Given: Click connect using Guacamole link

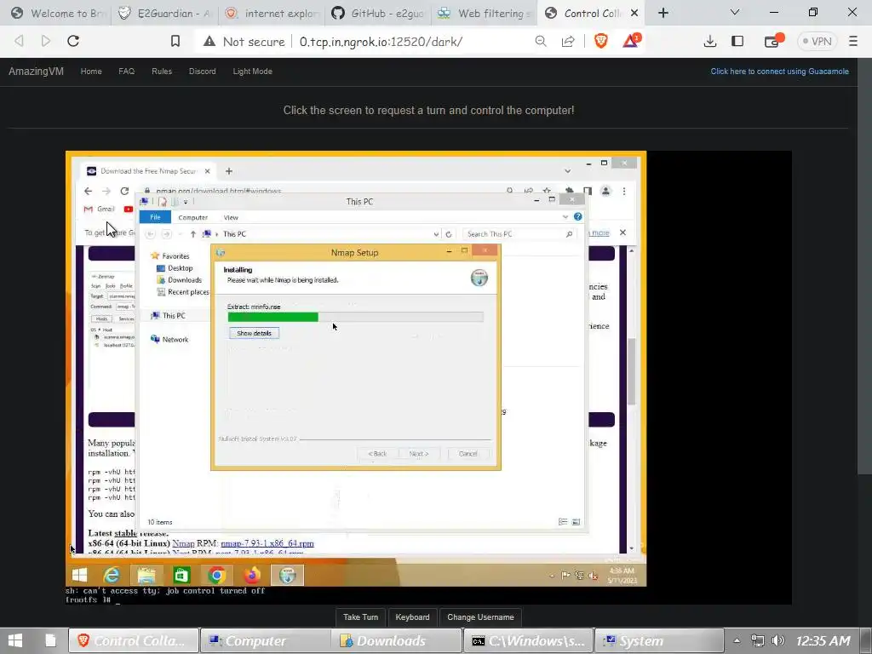Looking at the screenshot, I should click(x=780, y=72).
